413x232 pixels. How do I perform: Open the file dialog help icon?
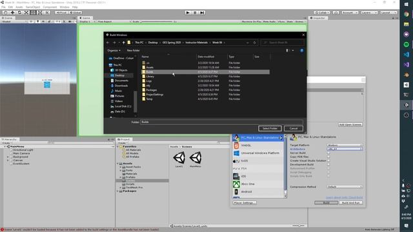coord(302,50)
